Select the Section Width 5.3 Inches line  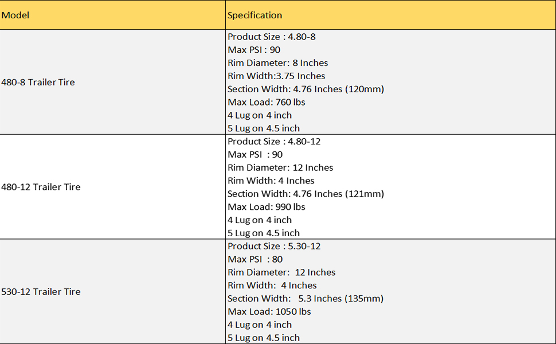306,299
